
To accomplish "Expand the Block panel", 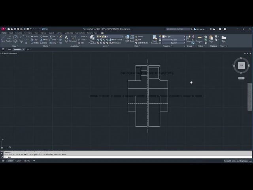I will [137, 46].
